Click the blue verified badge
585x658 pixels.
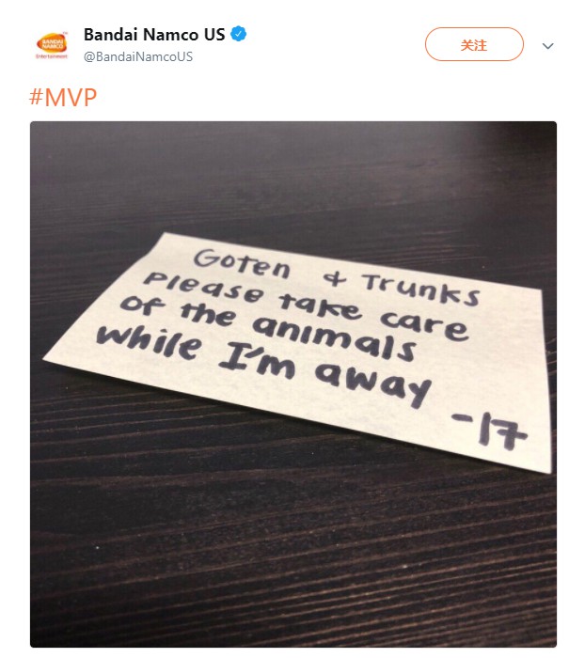[x=239, y=34]
